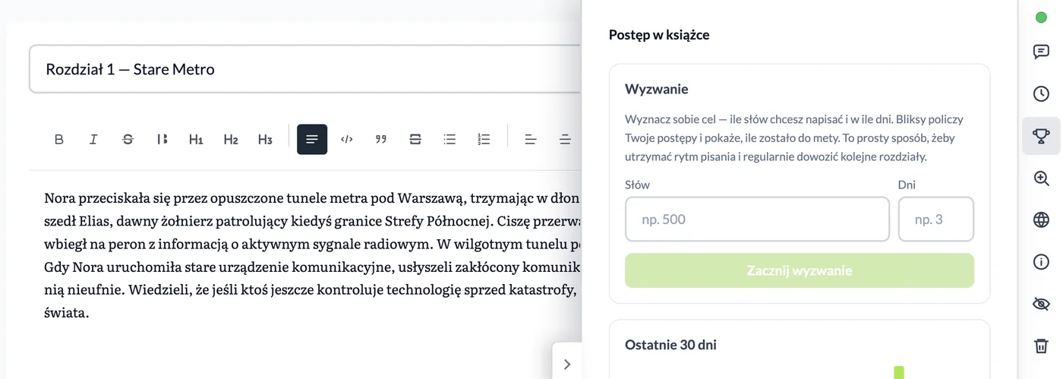Align text left

tap(531, 139)
